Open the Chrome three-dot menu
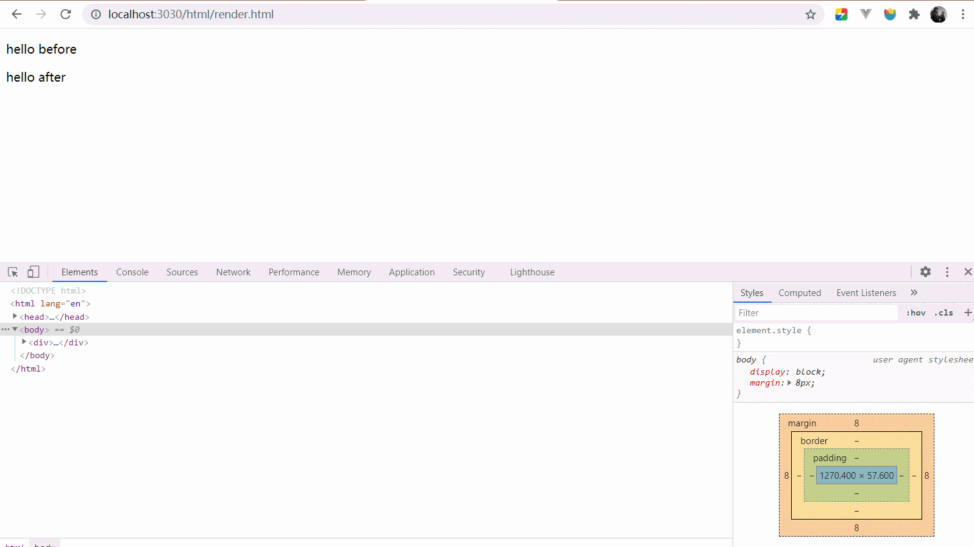Image resolution: width=974 pixels, height=547 pixels. coord(963,15)
